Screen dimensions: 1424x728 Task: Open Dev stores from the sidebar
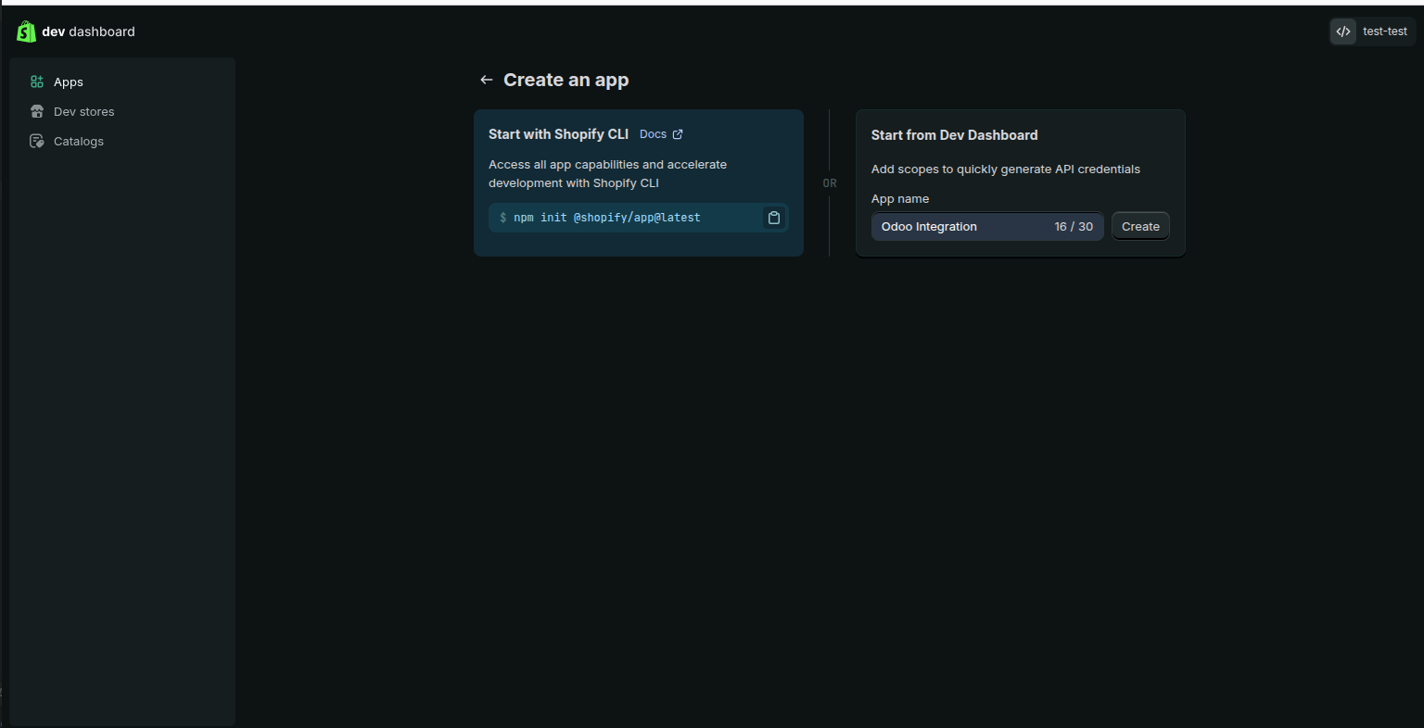tap(83, 111)
